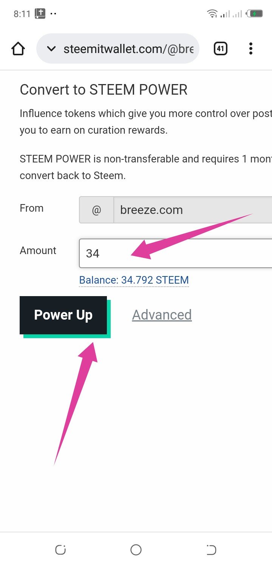The image size is (272, 568).
Task: Tap the Bible app notification icon
Action: coord(40,14)
